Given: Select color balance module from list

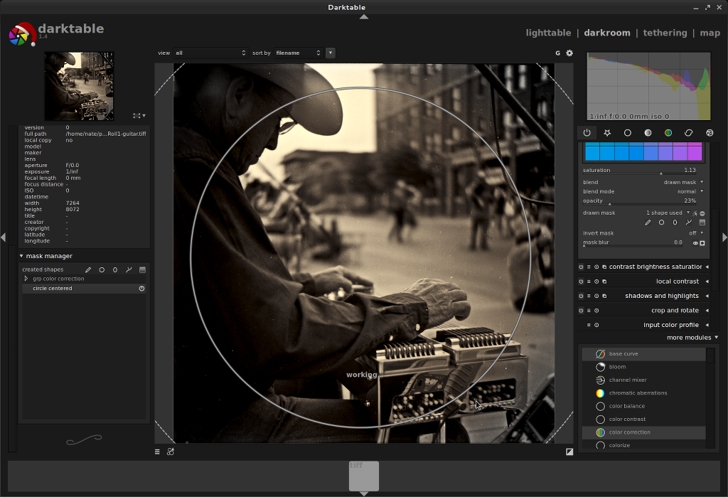Looking at the screenshot, I should (x=626, y=406).
